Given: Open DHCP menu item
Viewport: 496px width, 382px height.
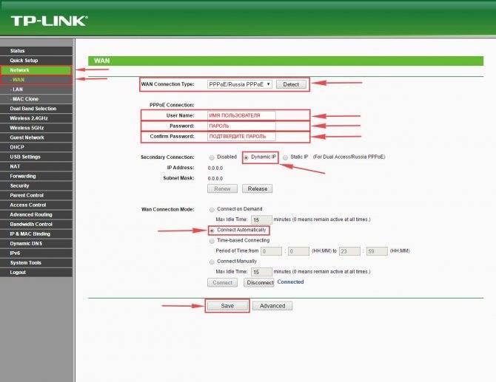Looking at the screenshot, I should (x=36, y=147).
